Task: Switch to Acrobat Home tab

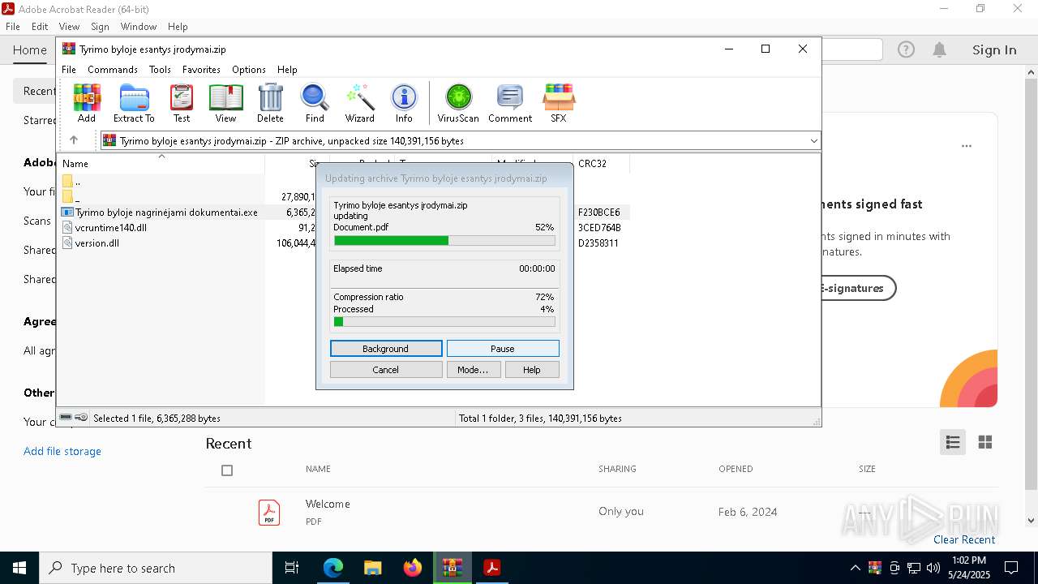Action: pos(30,50)
